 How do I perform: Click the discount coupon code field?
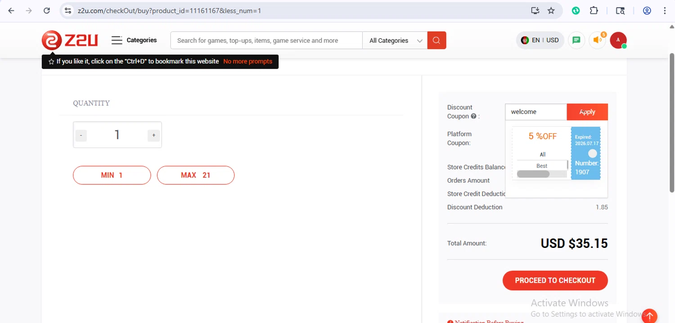(536, 112)
